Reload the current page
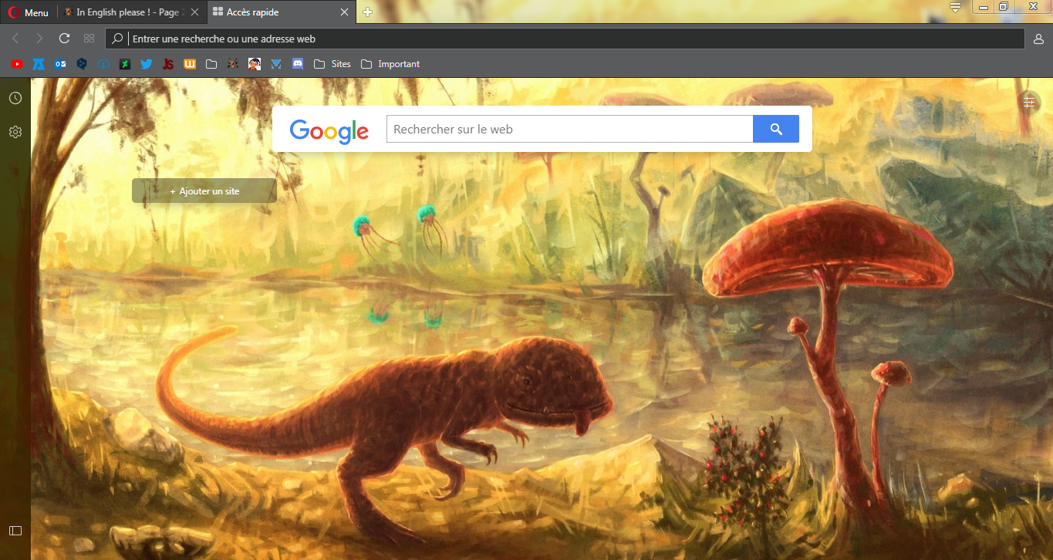Image resolution: width=1053 pixels, height=560 pixels. 65,39
